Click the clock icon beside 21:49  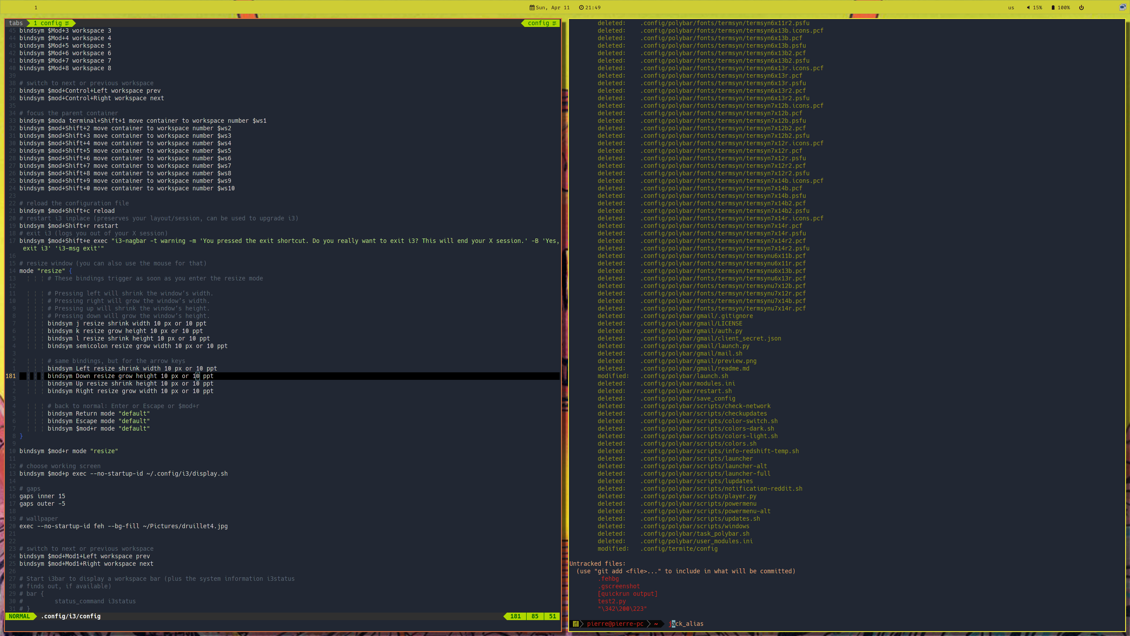pyautogui.click(x=581, y=8)
